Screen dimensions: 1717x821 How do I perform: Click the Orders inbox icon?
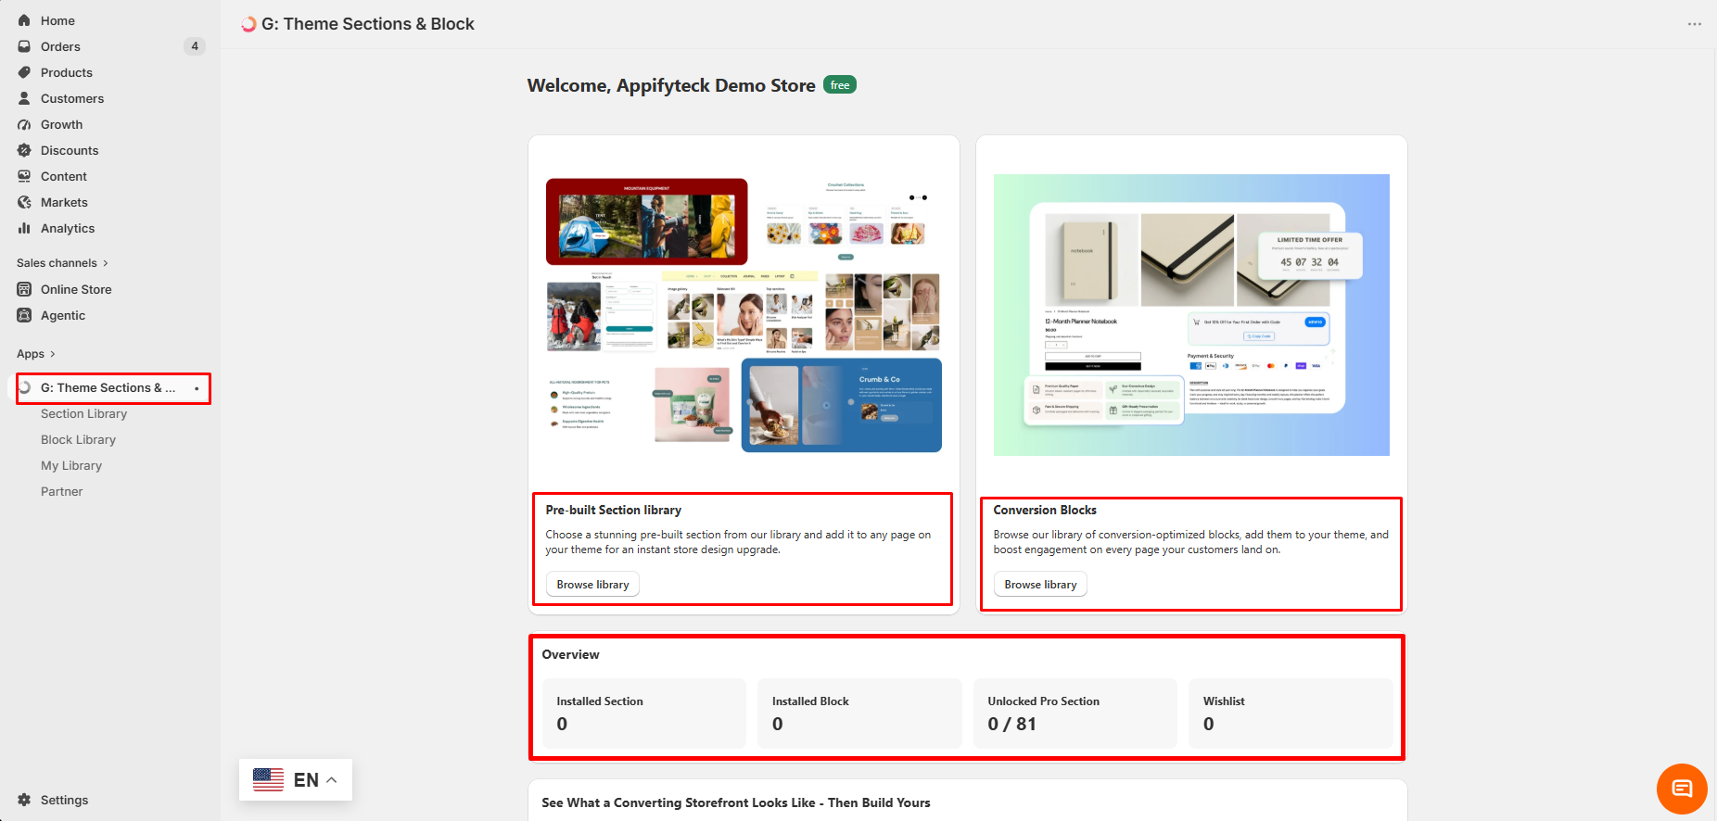click(24, 46)
